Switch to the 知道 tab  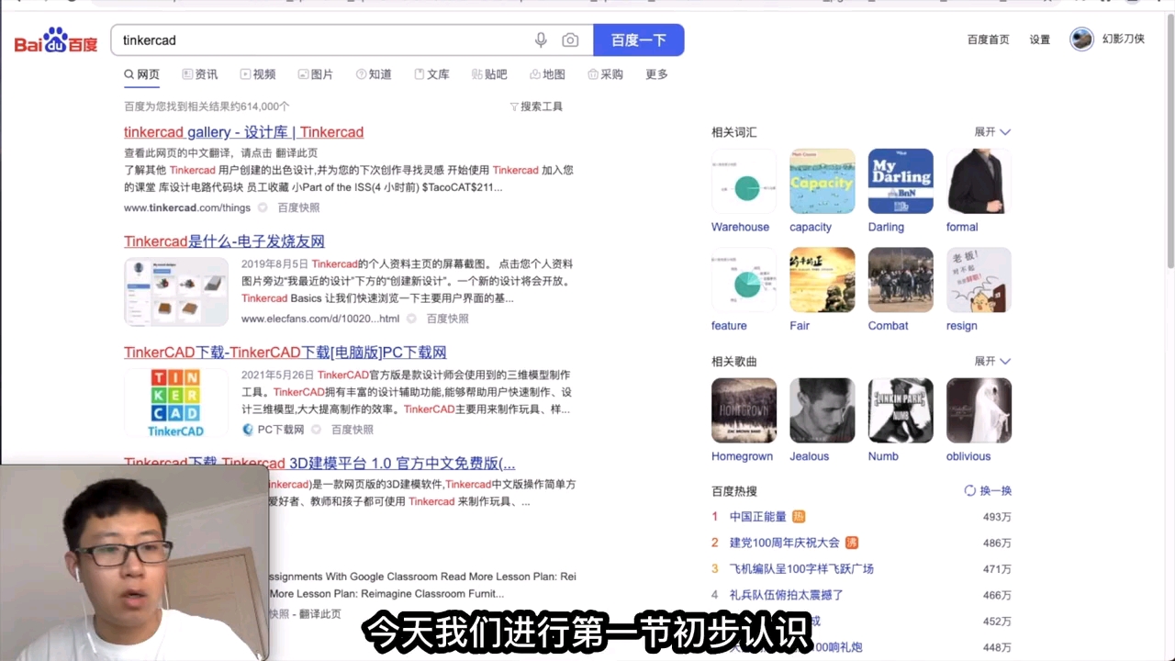coord(374,74)
